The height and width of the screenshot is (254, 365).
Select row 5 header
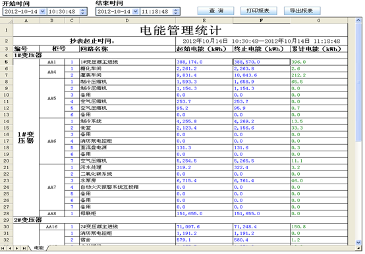point(7,62)
